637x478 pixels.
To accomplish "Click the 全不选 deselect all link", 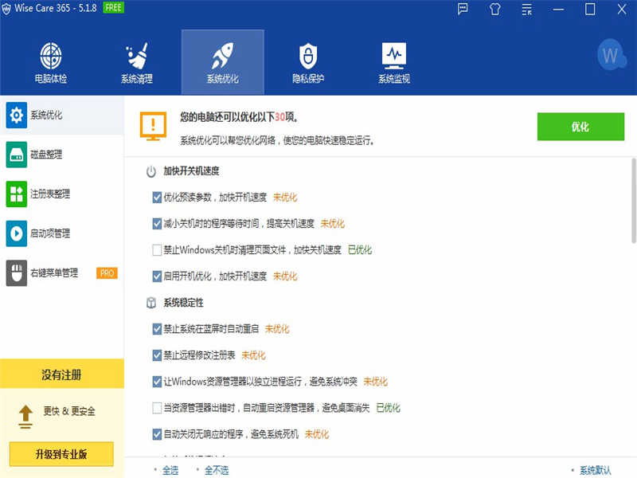I will 217,470.
